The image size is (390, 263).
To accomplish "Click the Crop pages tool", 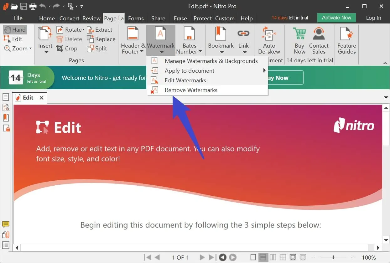I will click(67, 49).
